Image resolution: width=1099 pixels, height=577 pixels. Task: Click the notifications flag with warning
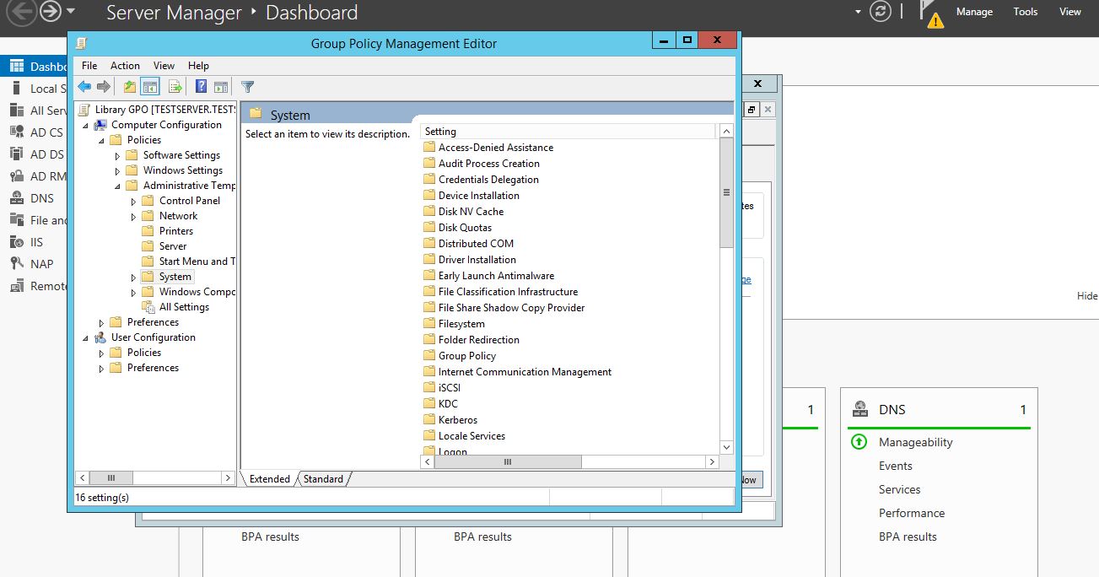click(931, 13)
